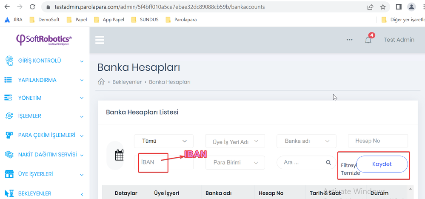The height and width of the screenshot is (199, 425).
Task: Click the YAPILANDIRMA list icon
Action: 8,80
